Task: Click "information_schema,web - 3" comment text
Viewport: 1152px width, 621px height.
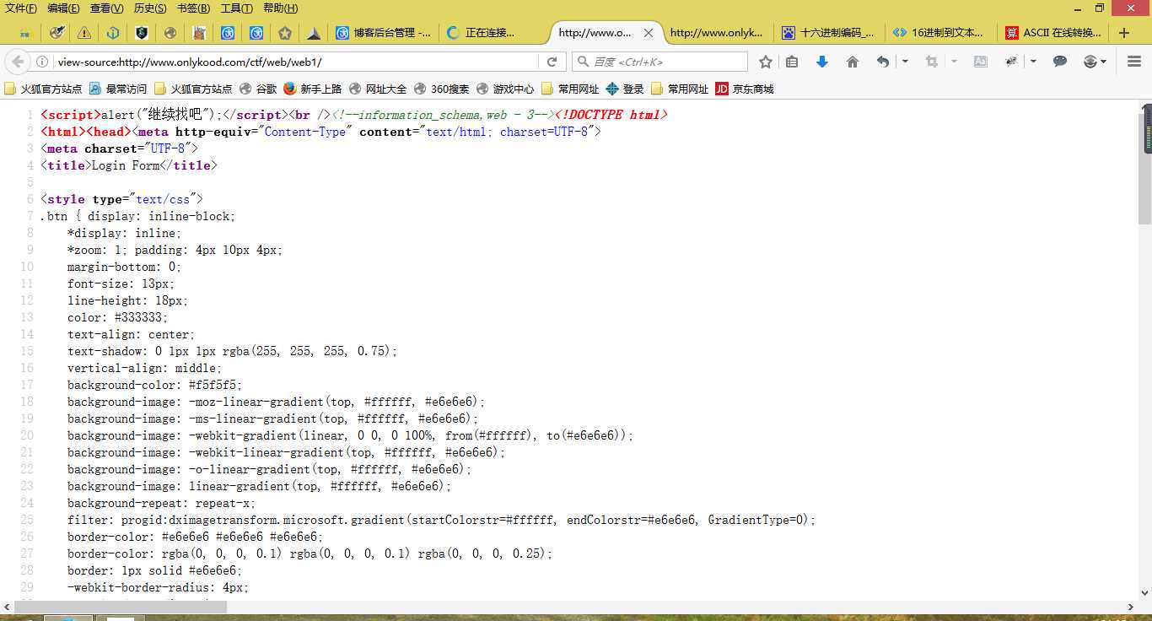Action: click(442, 115)
